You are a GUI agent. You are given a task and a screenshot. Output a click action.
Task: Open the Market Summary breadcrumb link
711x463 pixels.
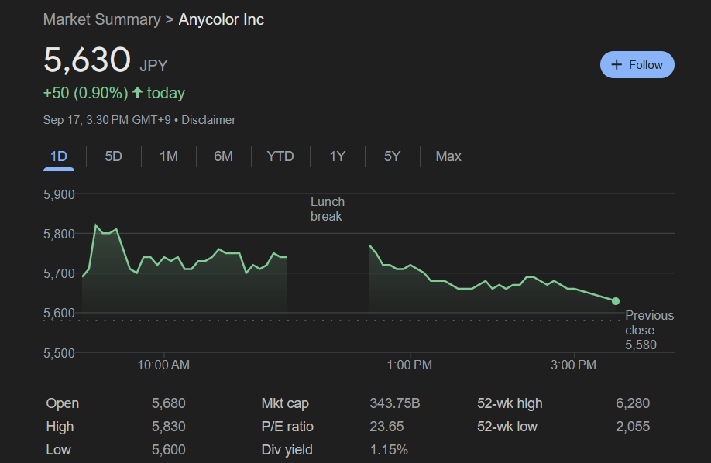point(101,19)
